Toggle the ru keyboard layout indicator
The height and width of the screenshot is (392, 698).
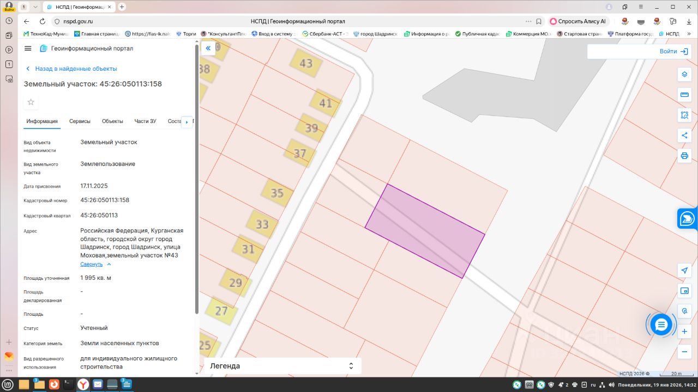tap(593, 385)
